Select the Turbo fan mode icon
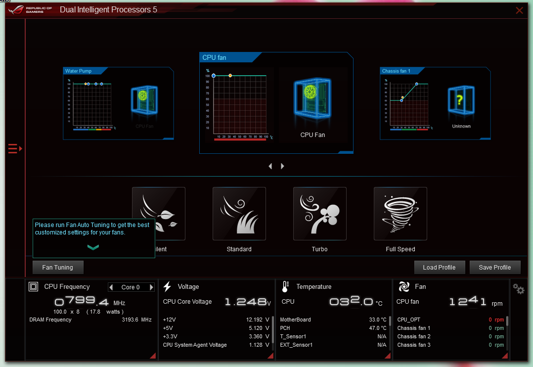The height and width of the screenshot is (367, 533). (x=319, y=214)
